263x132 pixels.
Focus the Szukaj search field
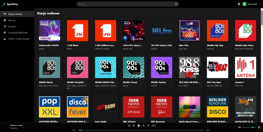pos(126,4)
